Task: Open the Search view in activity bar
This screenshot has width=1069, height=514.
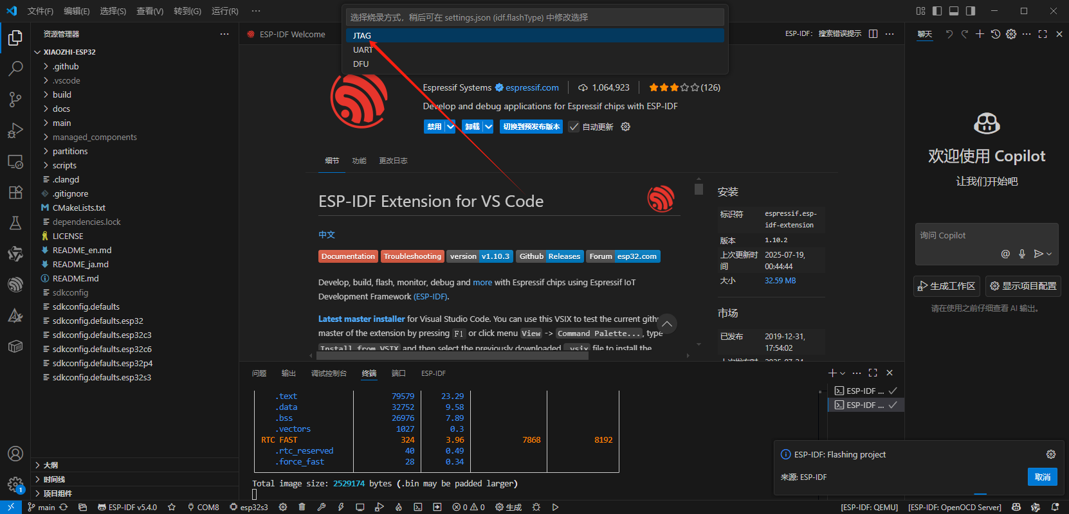Action: tap(15, 68)
